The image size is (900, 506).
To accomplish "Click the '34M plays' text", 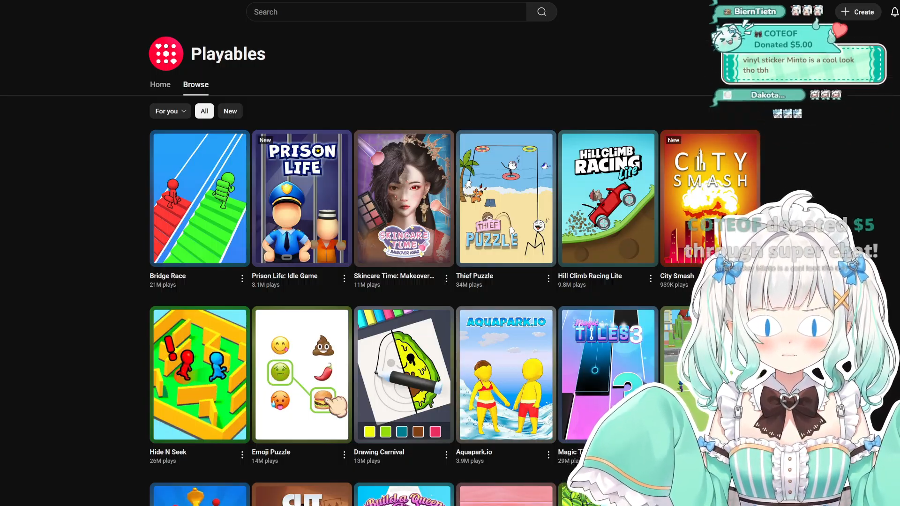I will tap(469, 285).
